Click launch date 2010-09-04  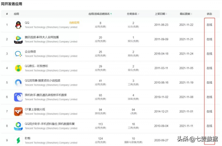[161, 126]
